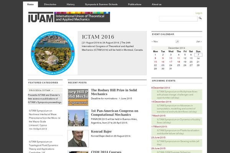Select December 8 in calendar
Image resolution: width=230 pixels, height=153 pixels.
point(155,58)
